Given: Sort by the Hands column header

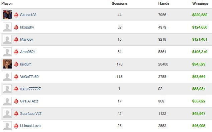Looking at the screenshot, I should (x=164, y=3).
